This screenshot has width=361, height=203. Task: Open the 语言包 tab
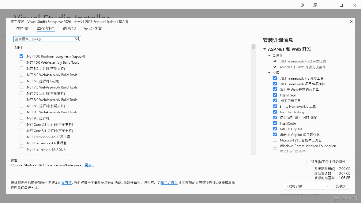click(x=69, y=28)
